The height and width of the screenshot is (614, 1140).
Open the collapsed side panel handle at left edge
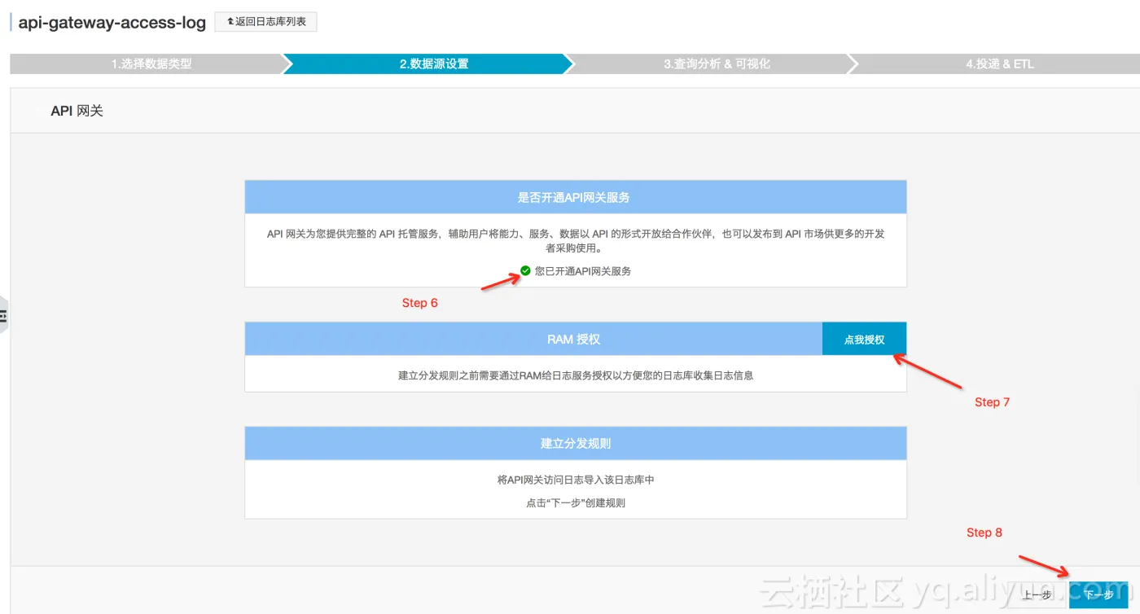pos(4,314)
